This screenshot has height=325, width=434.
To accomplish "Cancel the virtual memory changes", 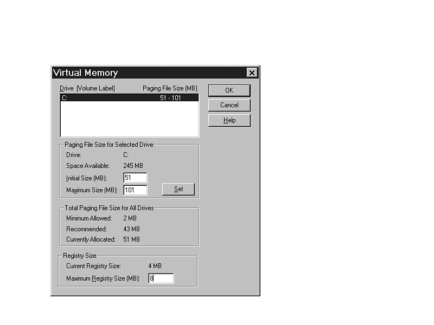I will click(x=229, y=105).
